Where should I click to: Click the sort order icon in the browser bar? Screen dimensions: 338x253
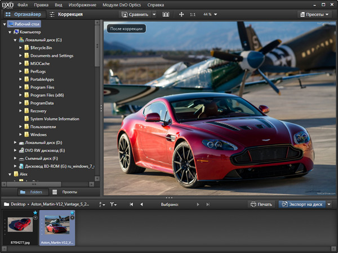coord(101,204)
